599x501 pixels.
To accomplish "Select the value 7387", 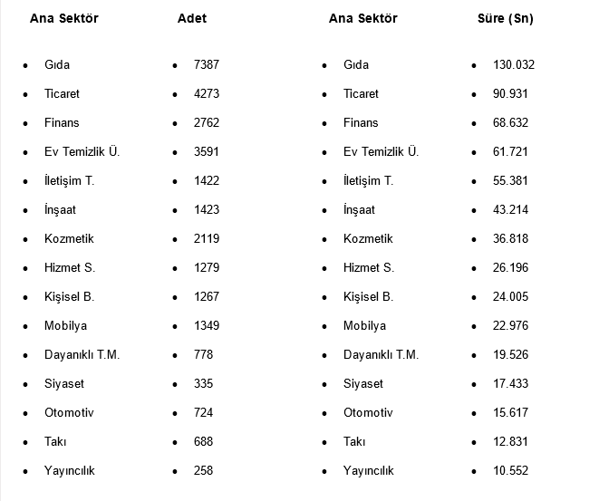I will click(x=207, y=65).
